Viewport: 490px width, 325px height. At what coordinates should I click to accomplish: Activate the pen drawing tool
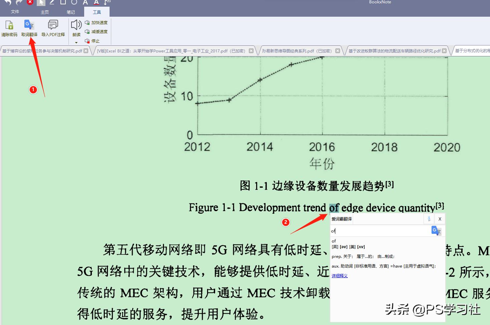coord(51,2)
